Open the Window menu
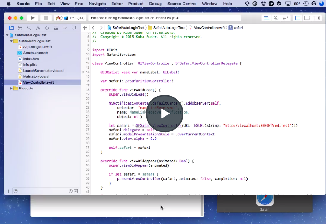Screen dimensions: 326x224 pos(210,4)
